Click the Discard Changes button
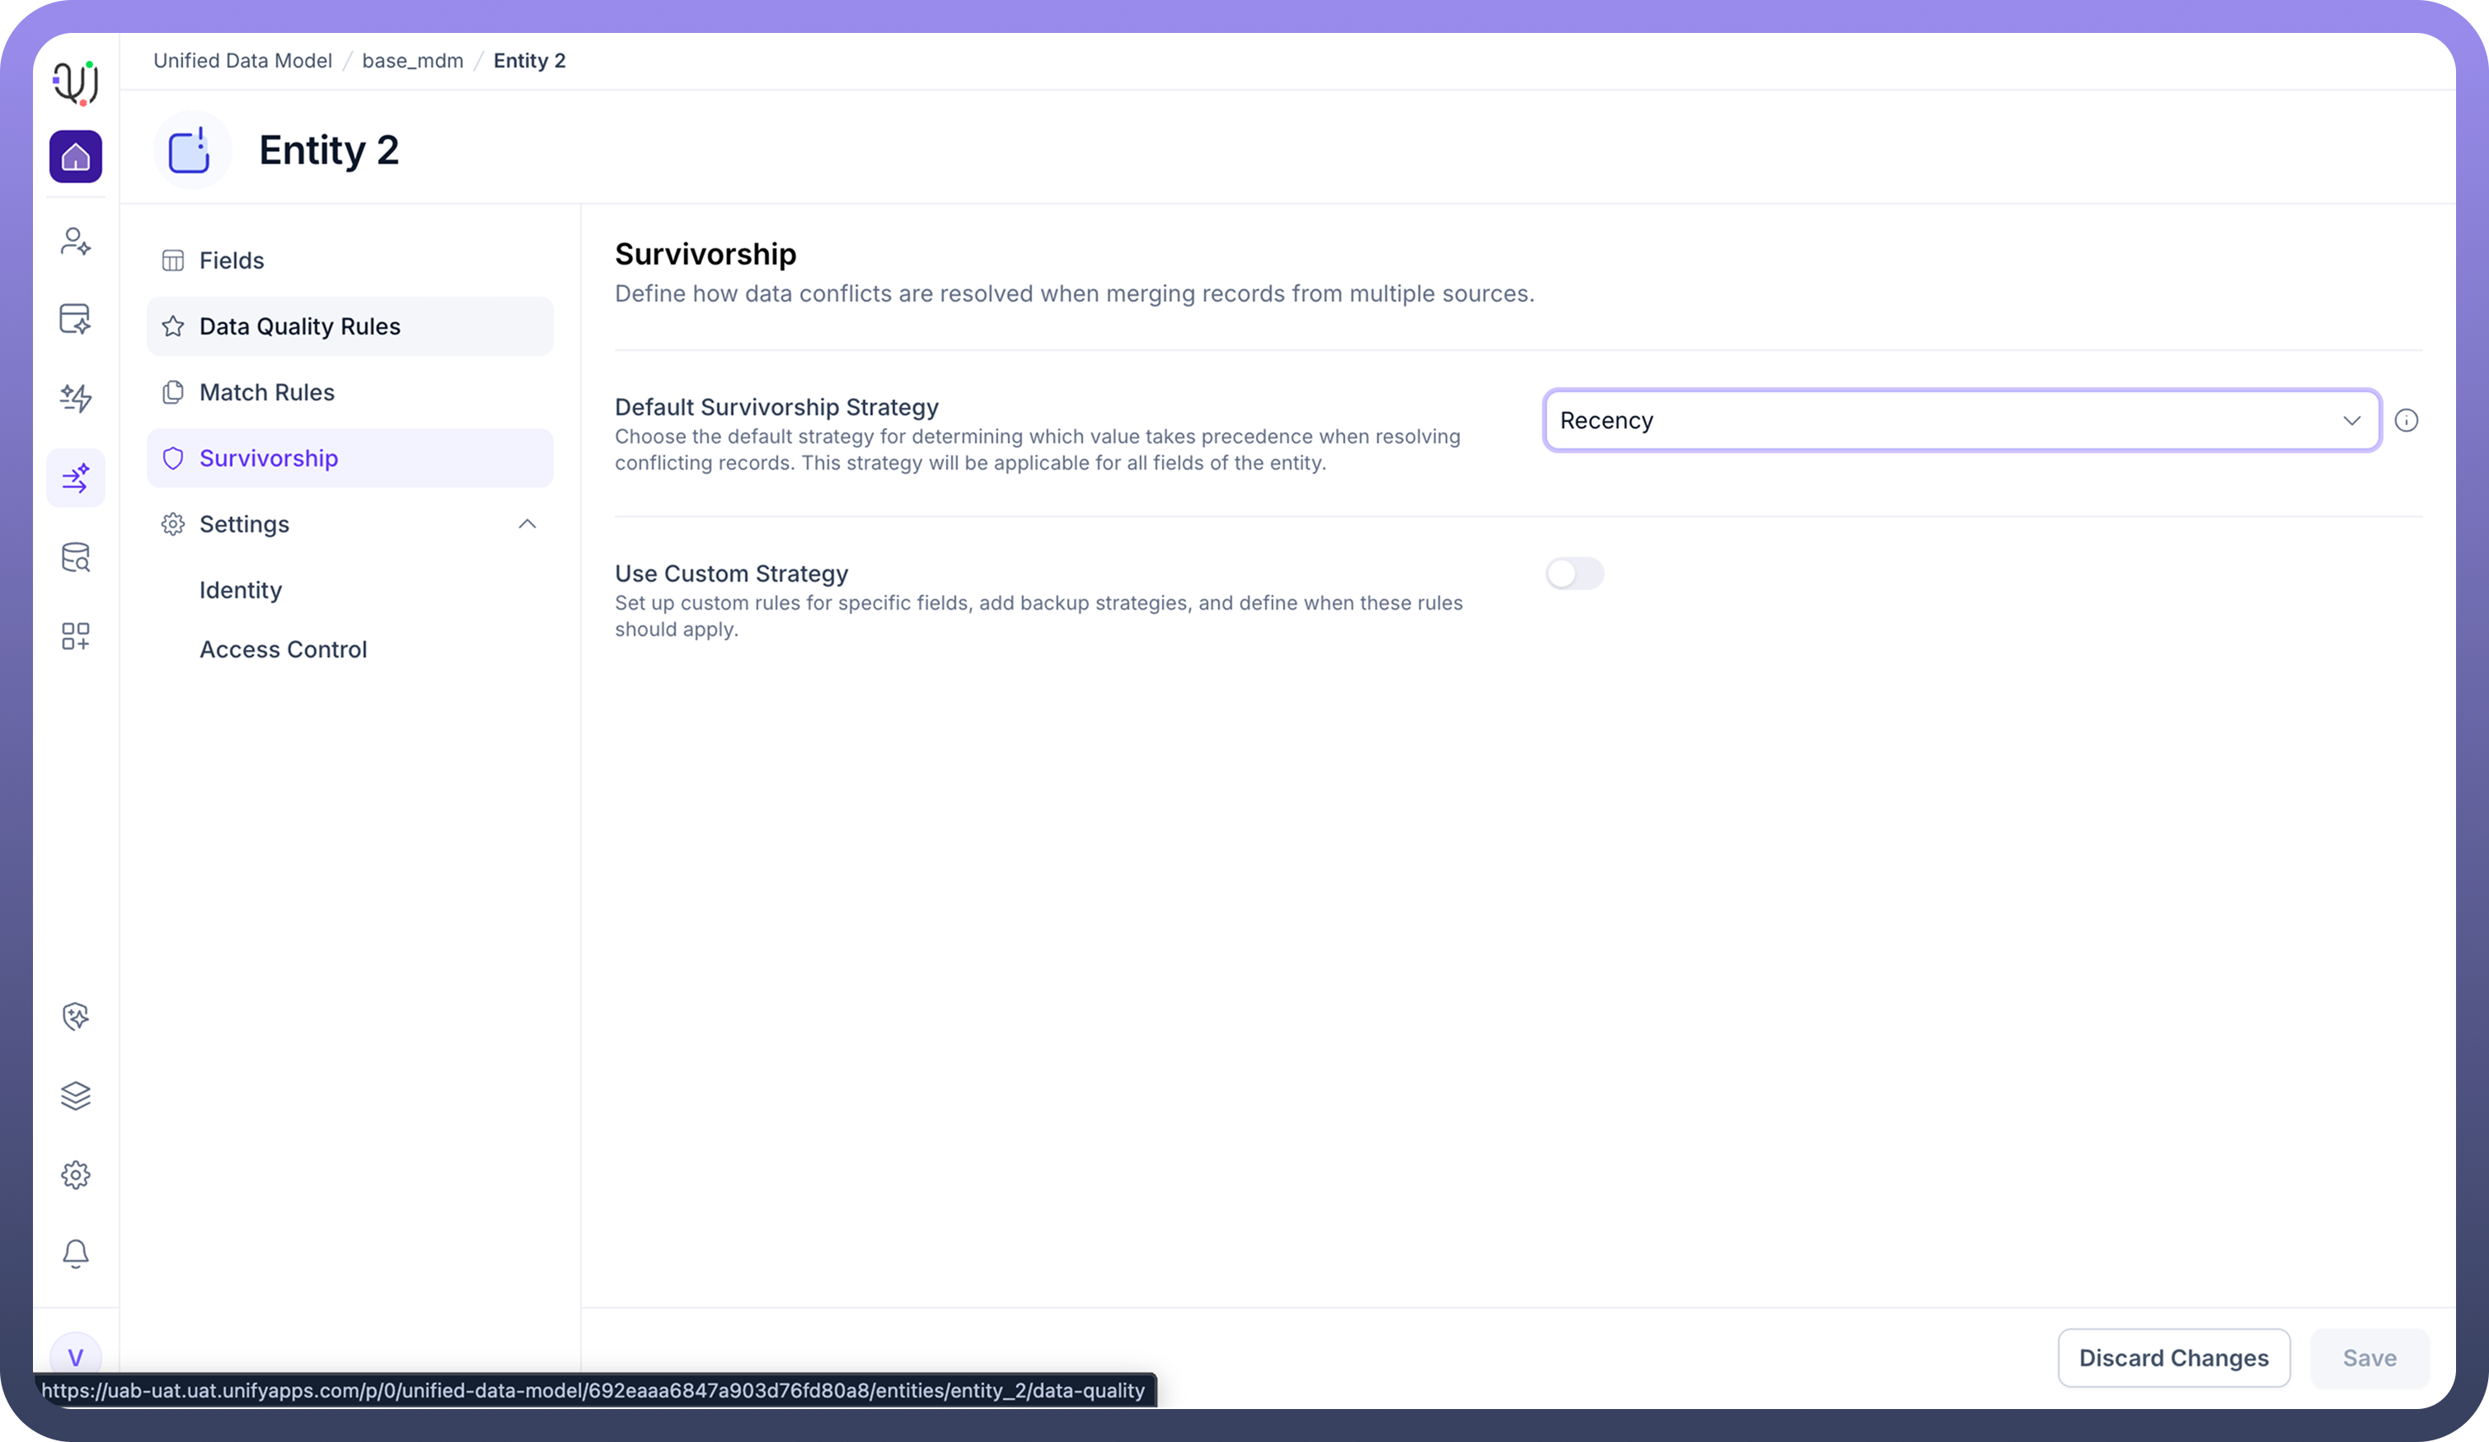The height and width of the screenshot is (1442, 2489). point(2173,1358)
